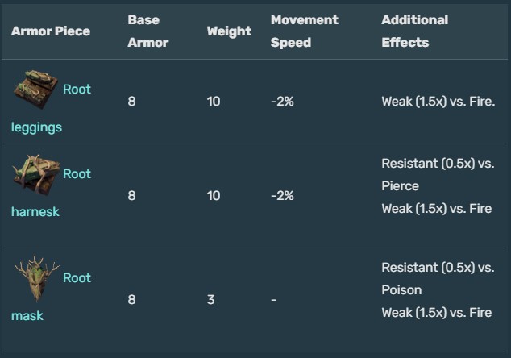
Task: Click Root harnesk Resistant vs. Pierce text
Action: 437,174
